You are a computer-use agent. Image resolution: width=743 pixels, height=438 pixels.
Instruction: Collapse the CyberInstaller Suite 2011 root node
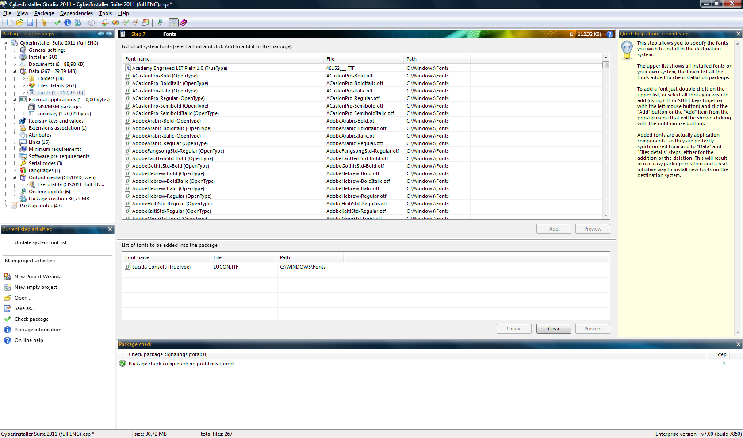pyautogui.click(x=6, y=43)
